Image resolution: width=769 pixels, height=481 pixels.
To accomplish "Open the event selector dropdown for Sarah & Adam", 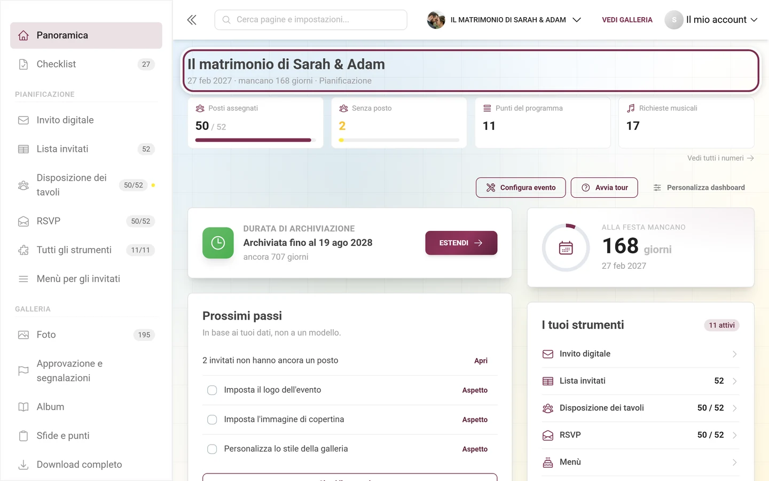I will 504,20.
